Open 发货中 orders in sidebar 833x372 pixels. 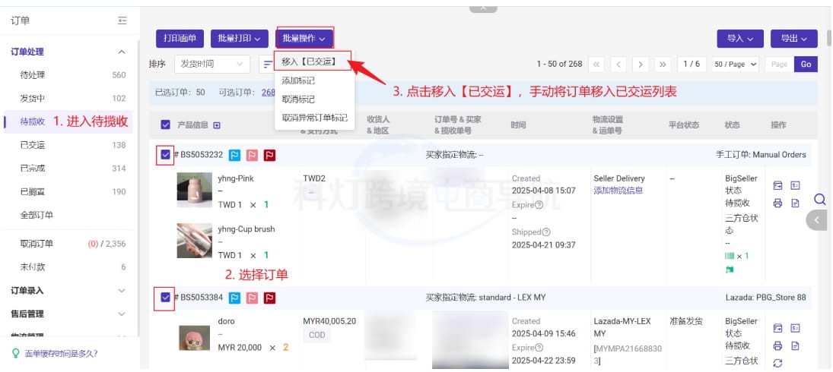click(69, 99)
